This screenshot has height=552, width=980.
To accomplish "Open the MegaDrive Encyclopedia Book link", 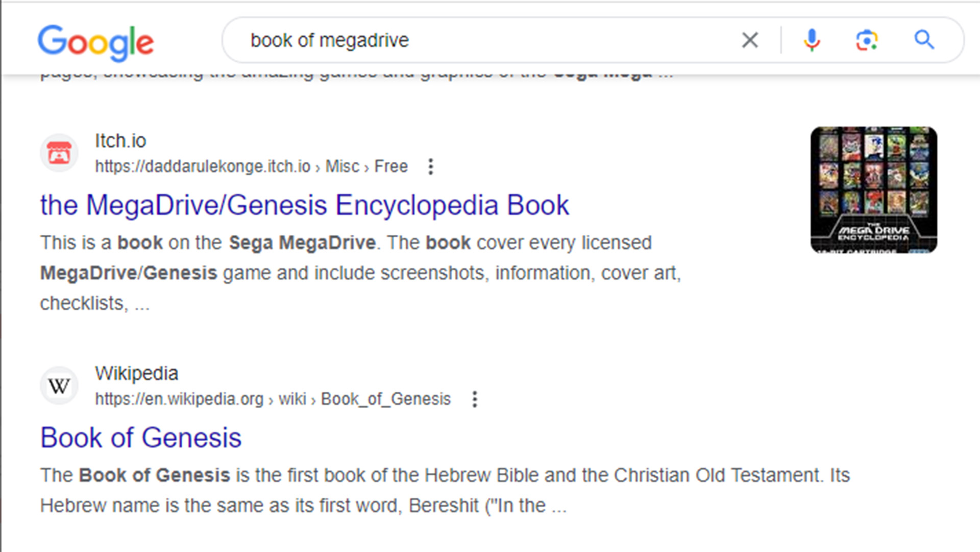I will (304, 204).
